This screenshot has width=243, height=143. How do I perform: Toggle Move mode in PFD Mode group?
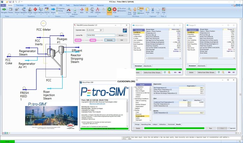[x=141, y=8]
